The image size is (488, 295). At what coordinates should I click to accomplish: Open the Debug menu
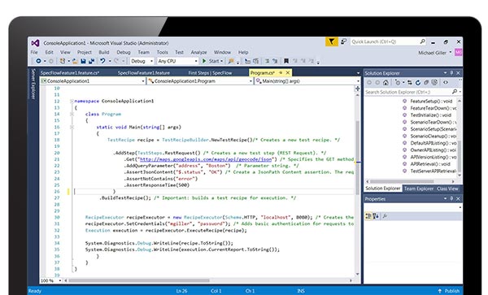[x=124, y=52]
